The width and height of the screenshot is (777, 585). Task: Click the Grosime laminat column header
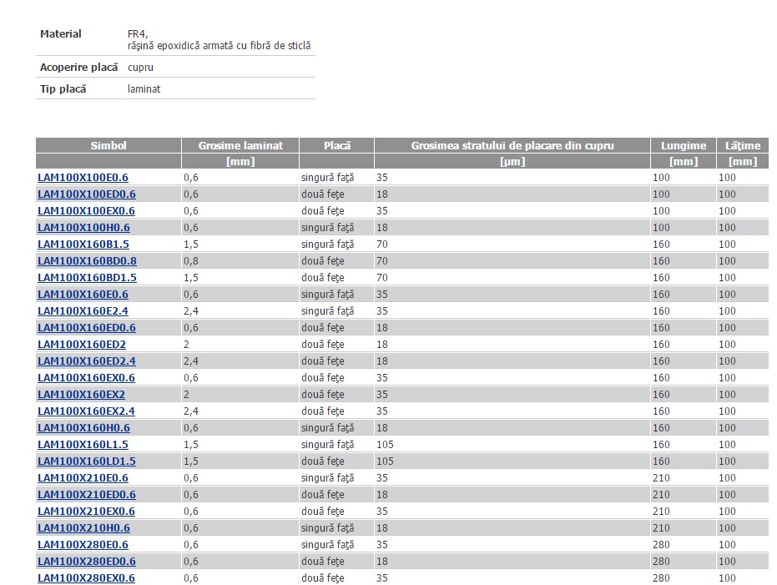(240, 145)
